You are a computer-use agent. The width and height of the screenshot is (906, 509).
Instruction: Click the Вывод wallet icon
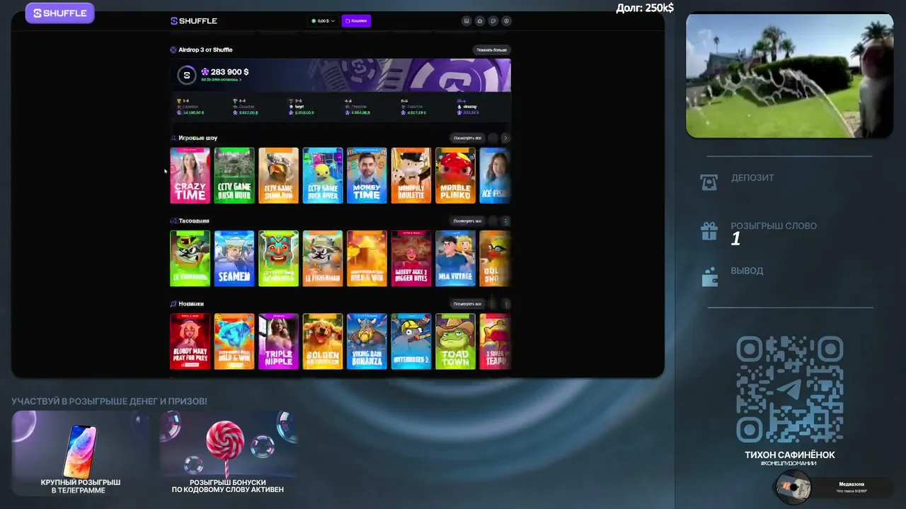click(x=709, y=276)
